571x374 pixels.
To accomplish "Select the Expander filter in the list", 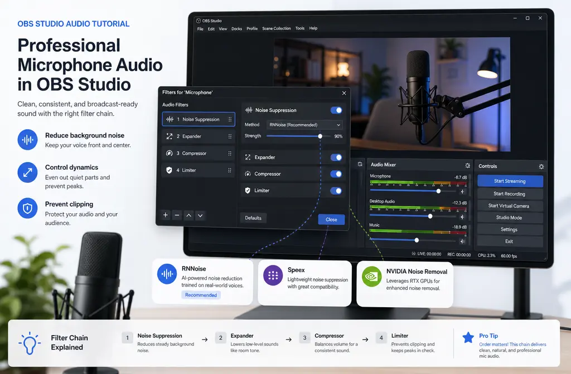I will coord(199,136).
